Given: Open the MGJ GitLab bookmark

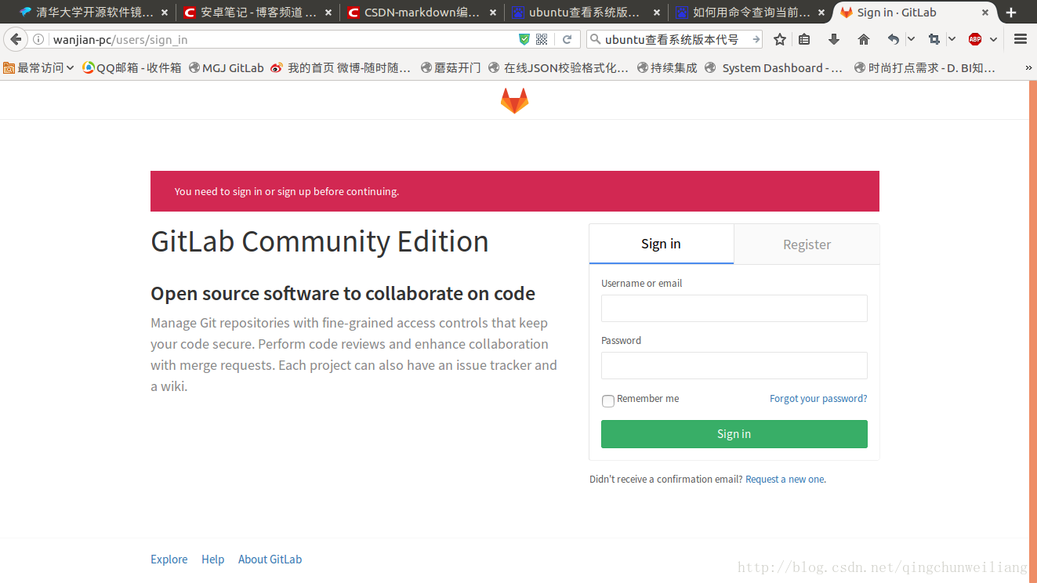Looking at the screenshot, I should tap(227, 68).
